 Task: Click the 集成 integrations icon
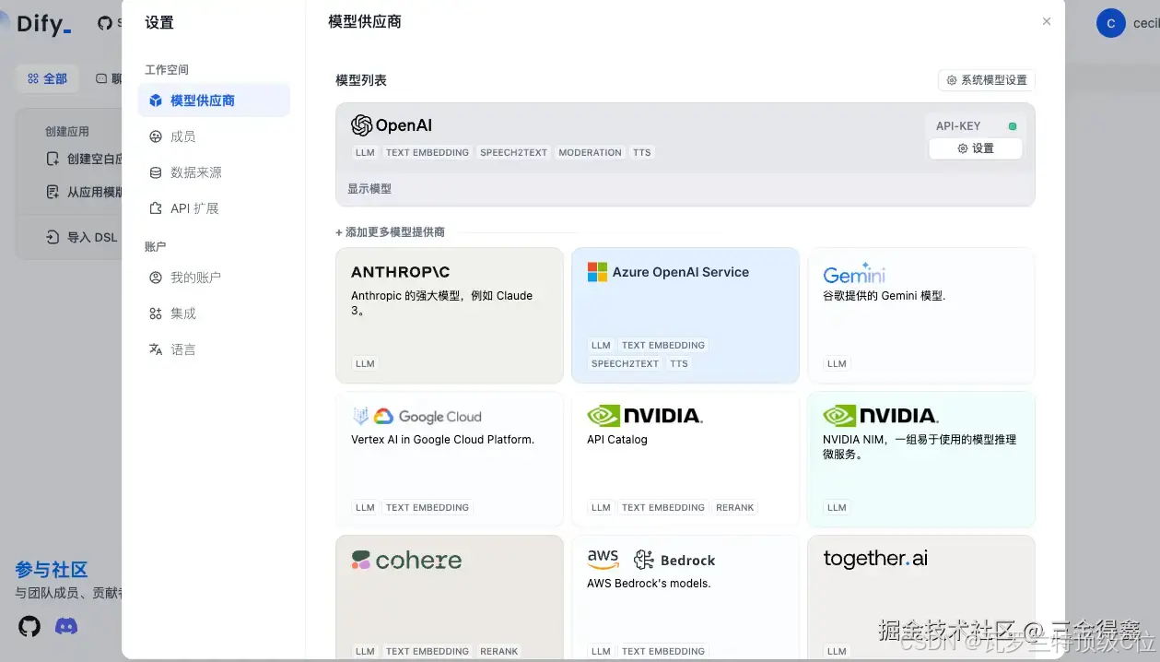pos(156,313)
